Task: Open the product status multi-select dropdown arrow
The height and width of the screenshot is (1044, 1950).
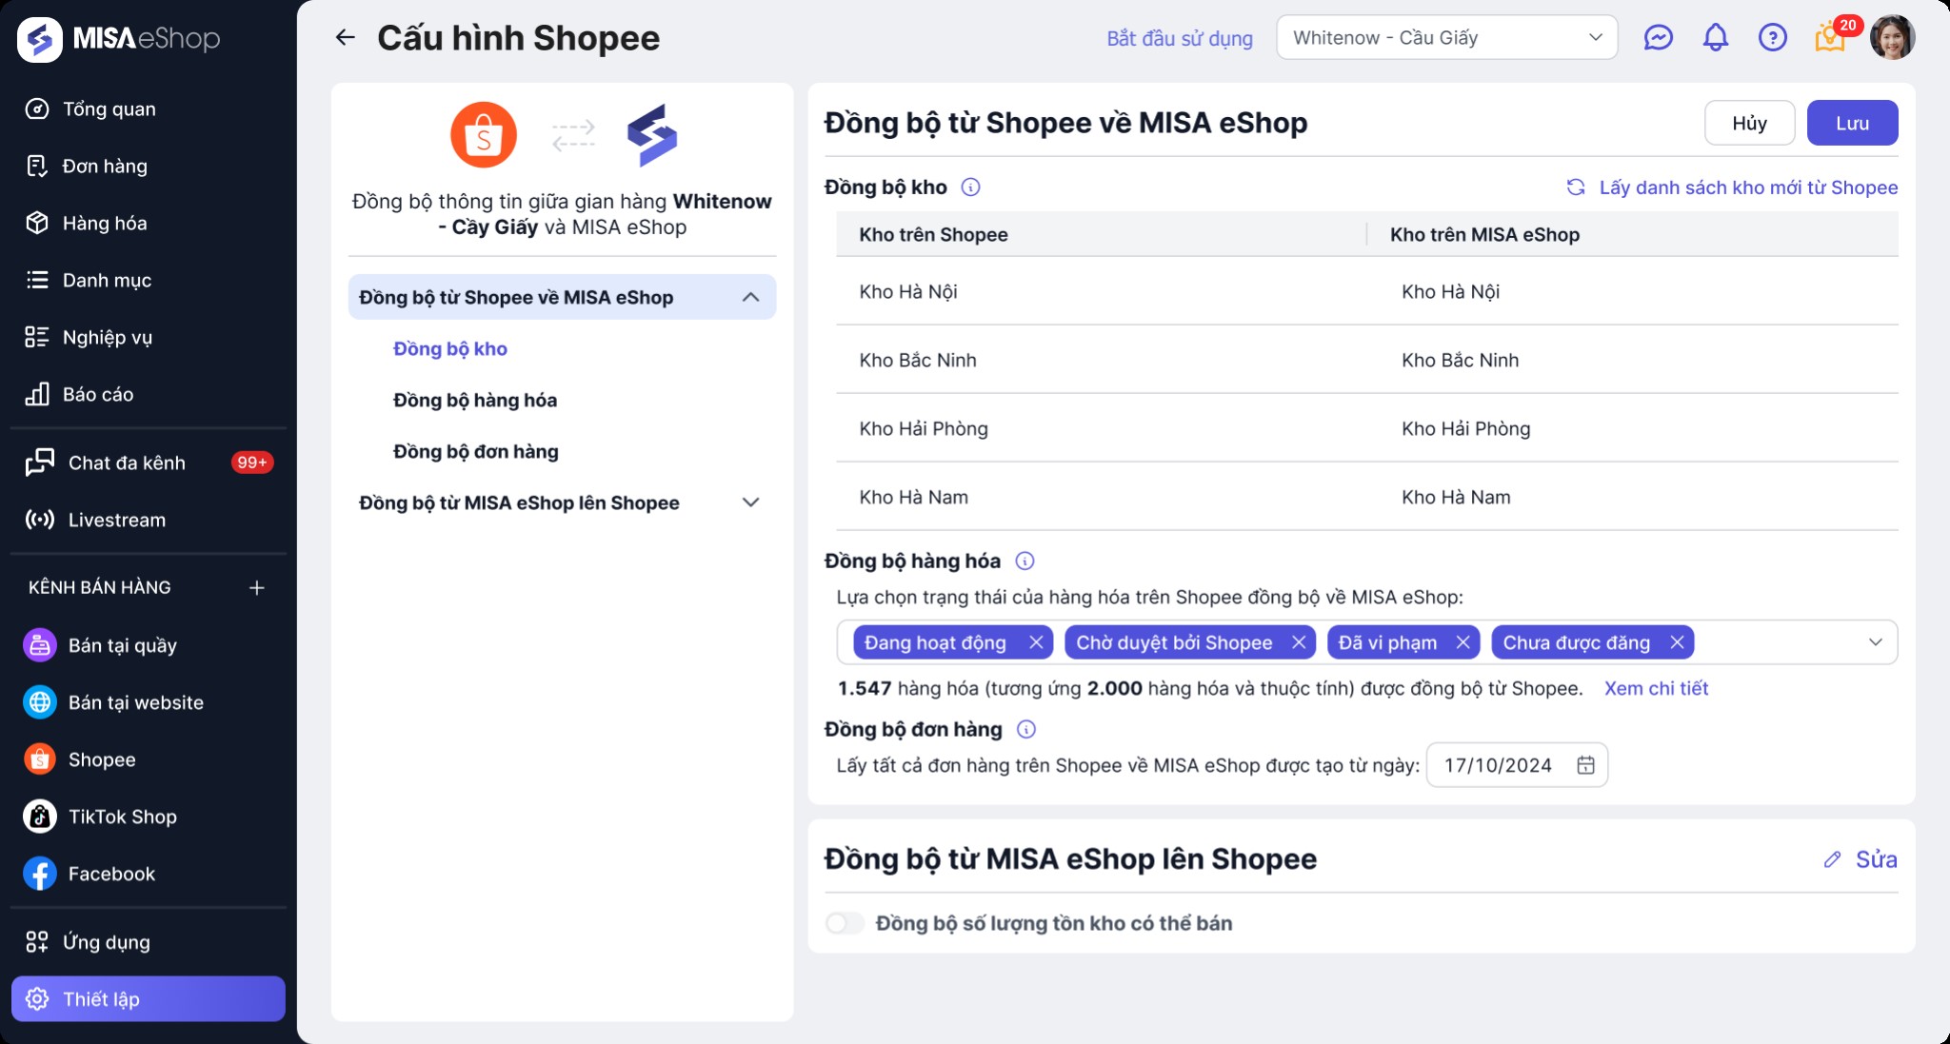Action: coord(1875,642)
